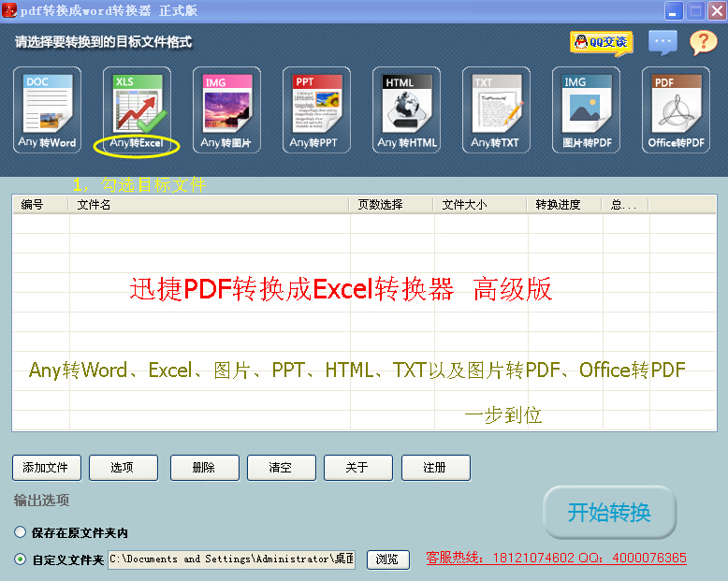Click the 文件名 column header
728x581 pixels.
pyautogui.click(x=209, y=204)
